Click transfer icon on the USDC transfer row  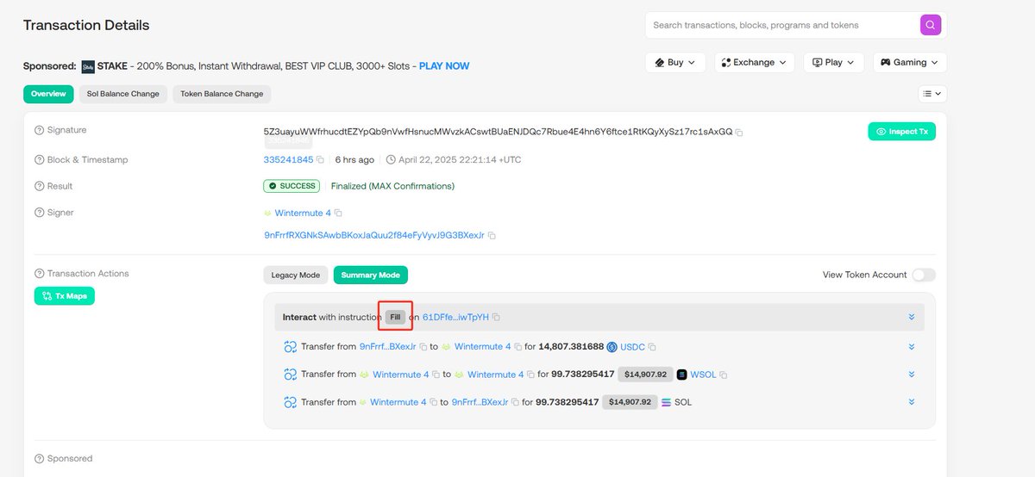[x=291, y=347]
